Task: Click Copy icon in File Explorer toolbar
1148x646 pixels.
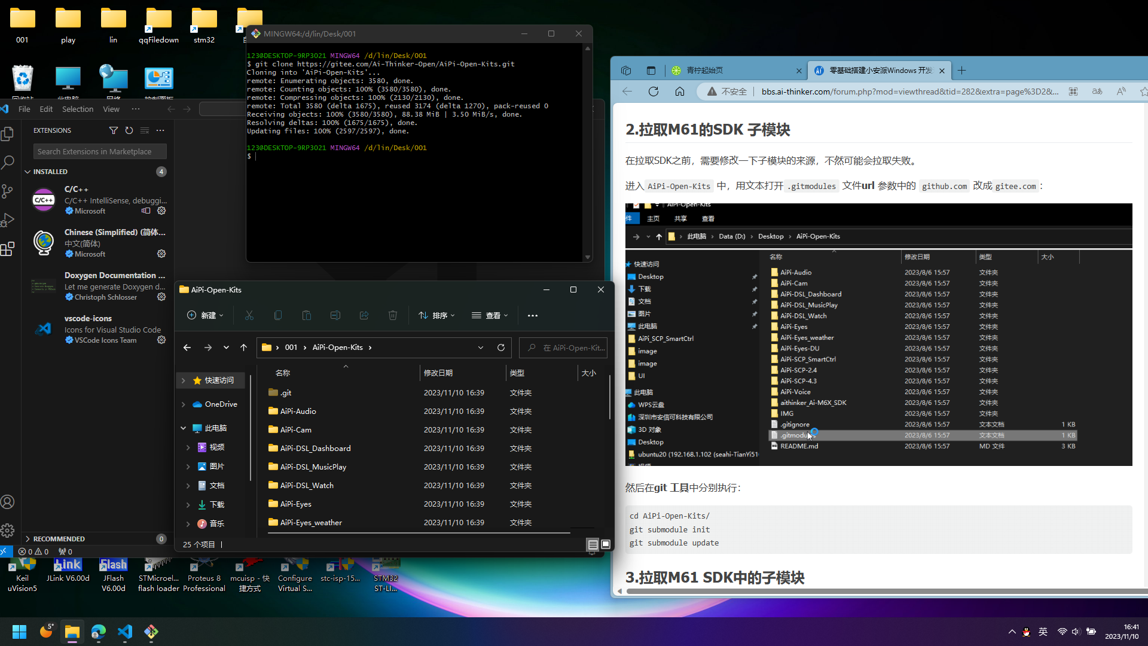Action: point(278,315)
